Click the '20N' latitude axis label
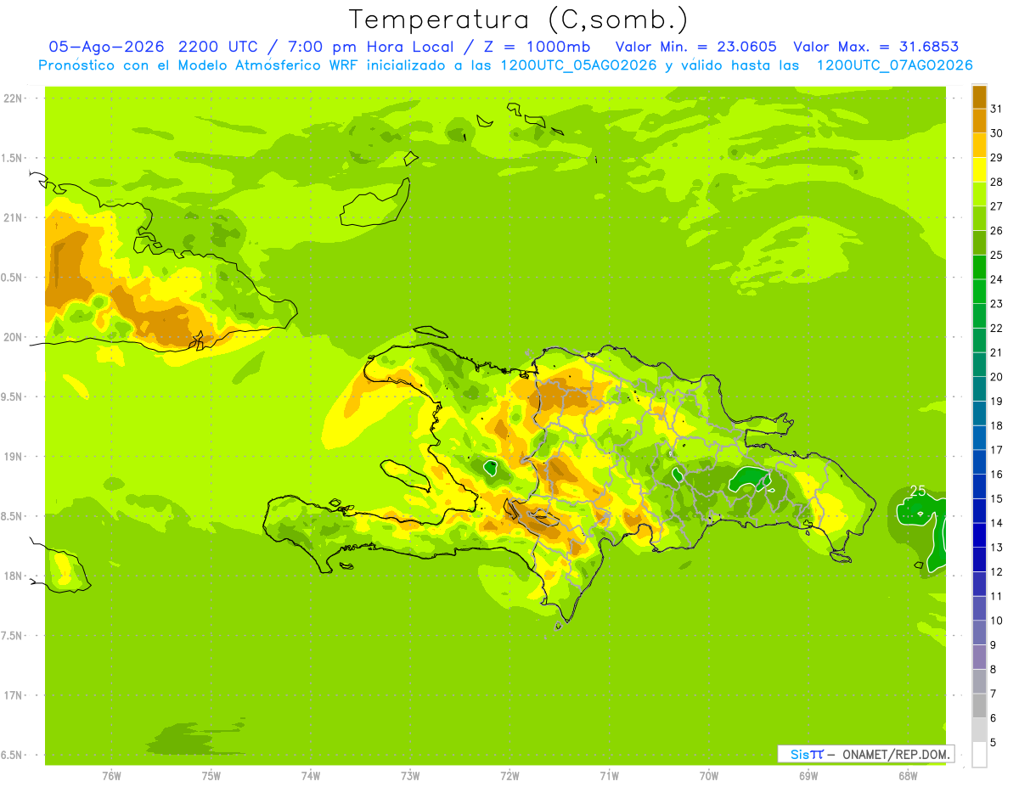This screenshot has width=1019, height=787. 14,337
